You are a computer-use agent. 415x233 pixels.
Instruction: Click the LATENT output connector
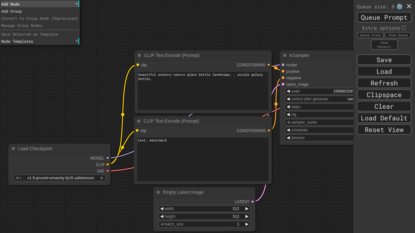click(253, 202)
